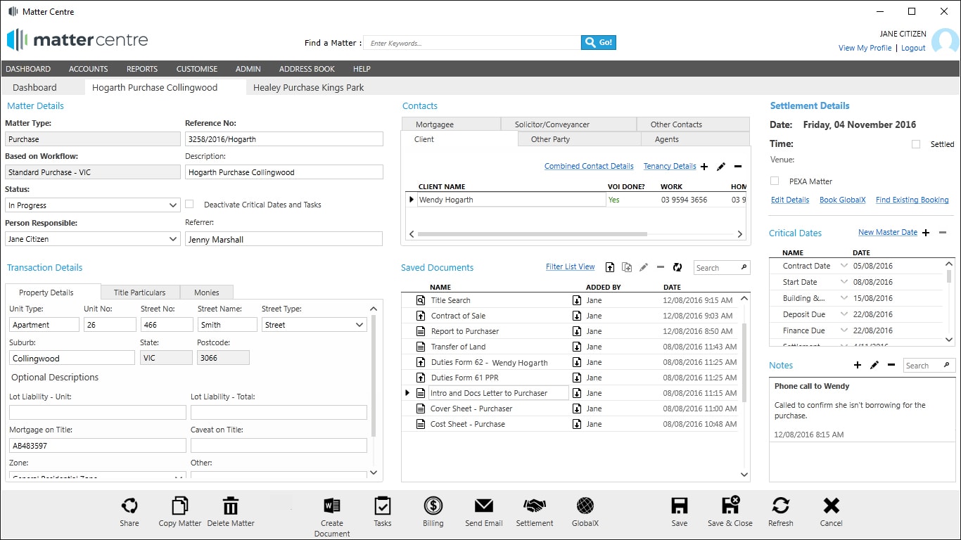Open the Settlement handshake icon

(x=535, y=506)
